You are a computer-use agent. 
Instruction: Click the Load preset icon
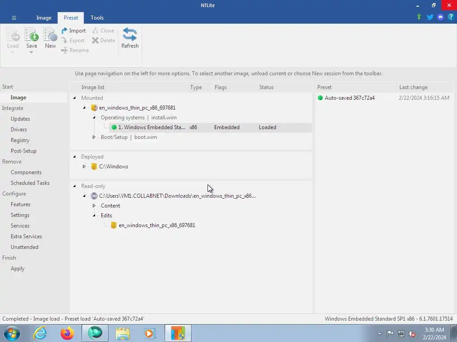(13, 35)
